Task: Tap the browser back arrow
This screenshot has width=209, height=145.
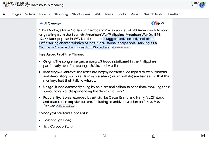Action: pyautogui.click(x=6, y=136)
